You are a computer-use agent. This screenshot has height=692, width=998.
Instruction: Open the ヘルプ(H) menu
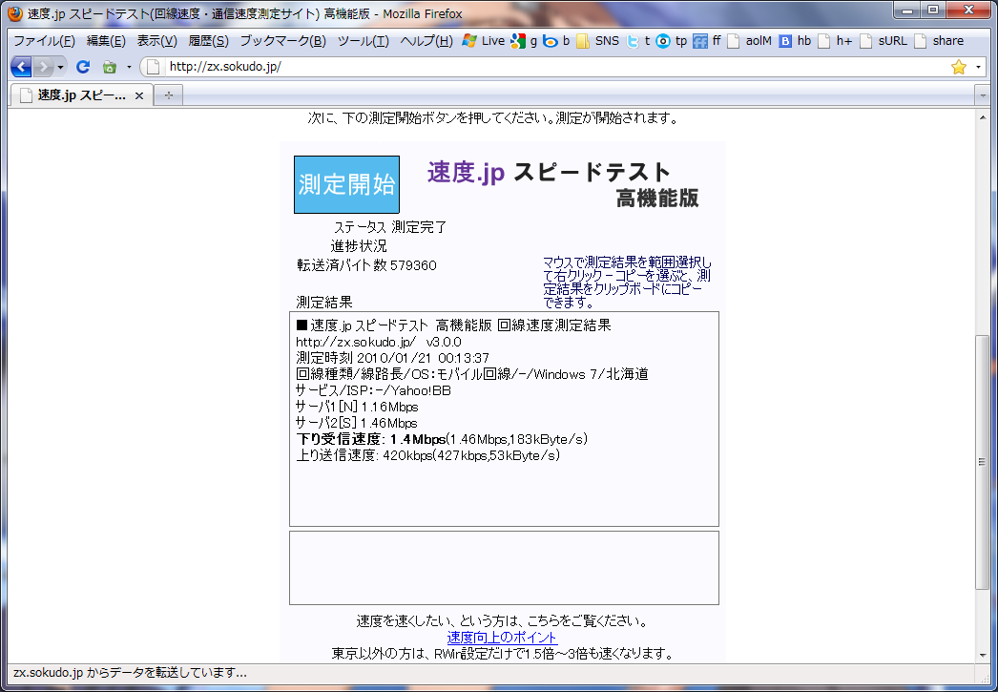click(426, 41)
